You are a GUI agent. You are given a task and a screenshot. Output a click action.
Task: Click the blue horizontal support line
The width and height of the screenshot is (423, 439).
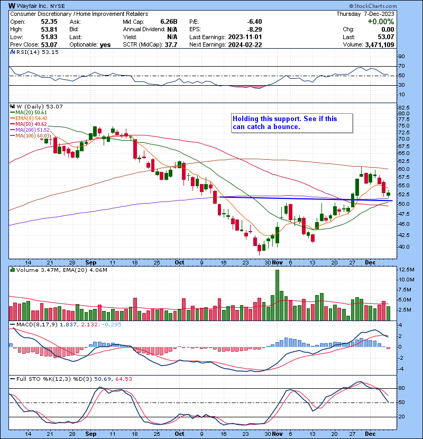click(306, 199)
